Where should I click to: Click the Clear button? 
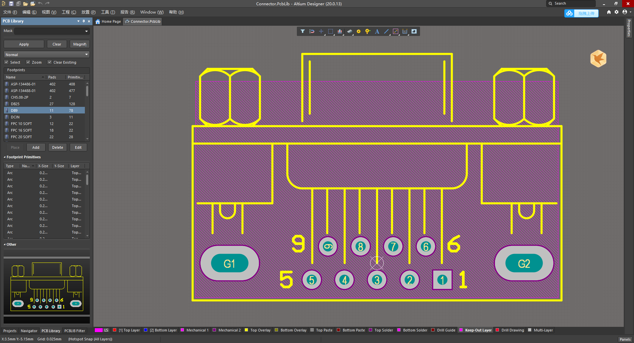click(x=57, y=44)
